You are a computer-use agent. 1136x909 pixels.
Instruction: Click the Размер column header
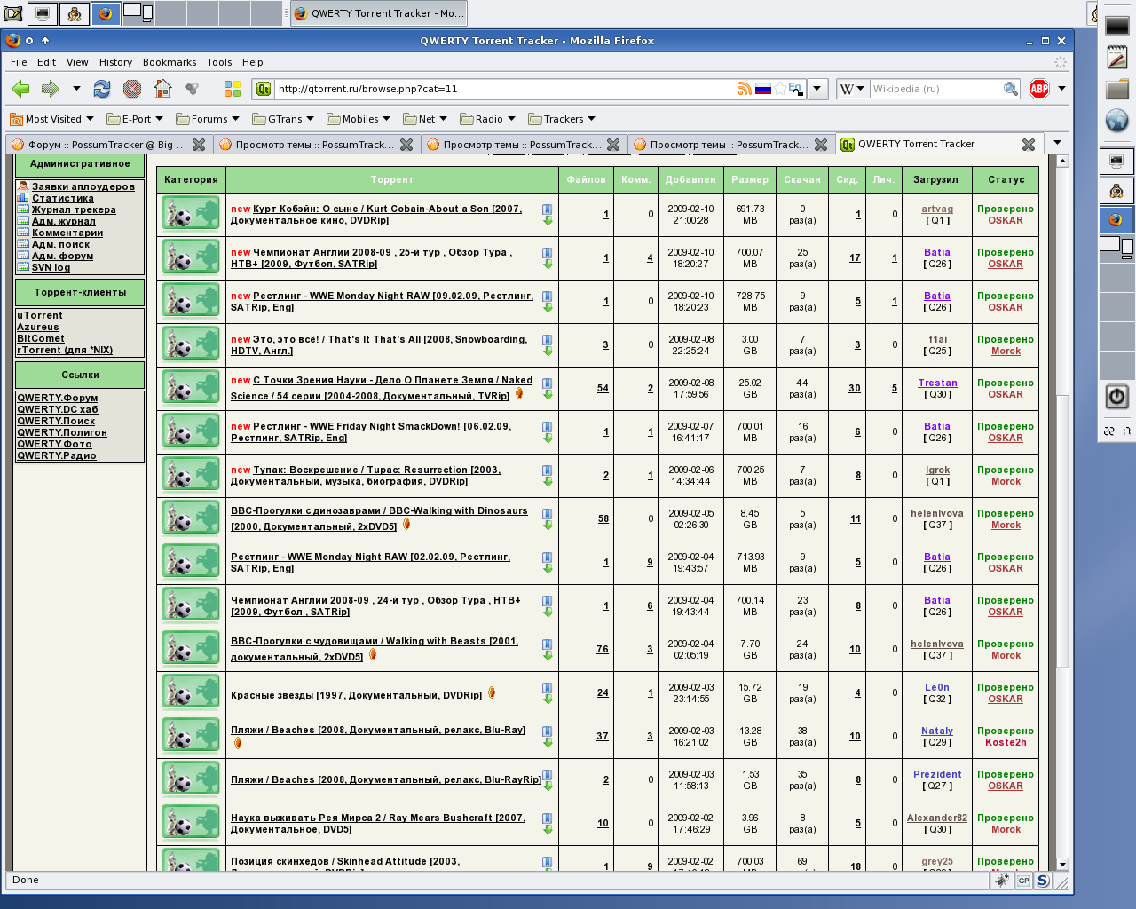click(x=750, y=179)
